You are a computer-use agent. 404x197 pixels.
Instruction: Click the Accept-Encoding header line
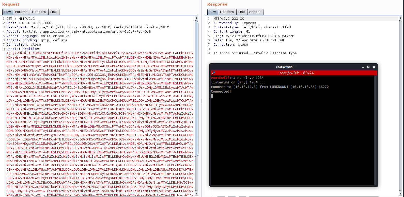pyautogui.click(x=37, y=40)
